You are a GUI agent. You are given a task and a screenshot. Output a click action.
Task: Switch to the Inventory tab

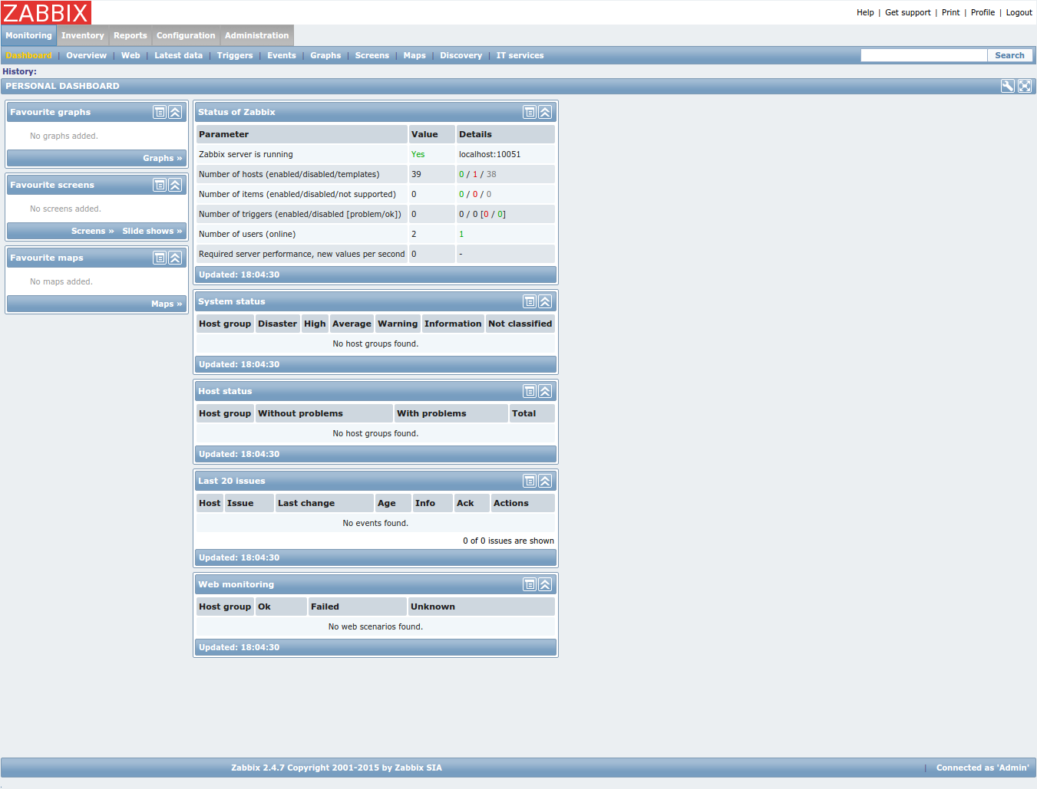tap(83, 35)
